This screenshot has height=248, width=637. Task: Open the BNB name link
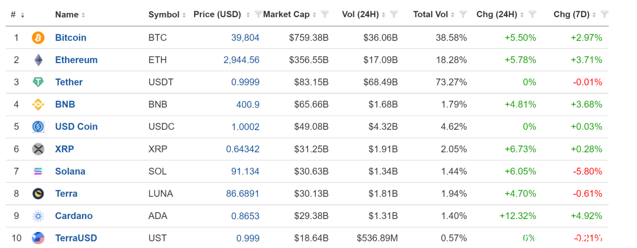(x=65, y=105)
